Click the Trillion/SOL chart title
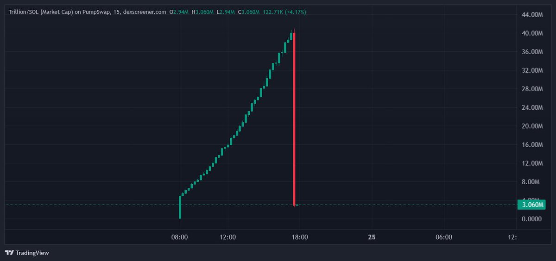Screen dimensions: 556x261 (88, 12)
